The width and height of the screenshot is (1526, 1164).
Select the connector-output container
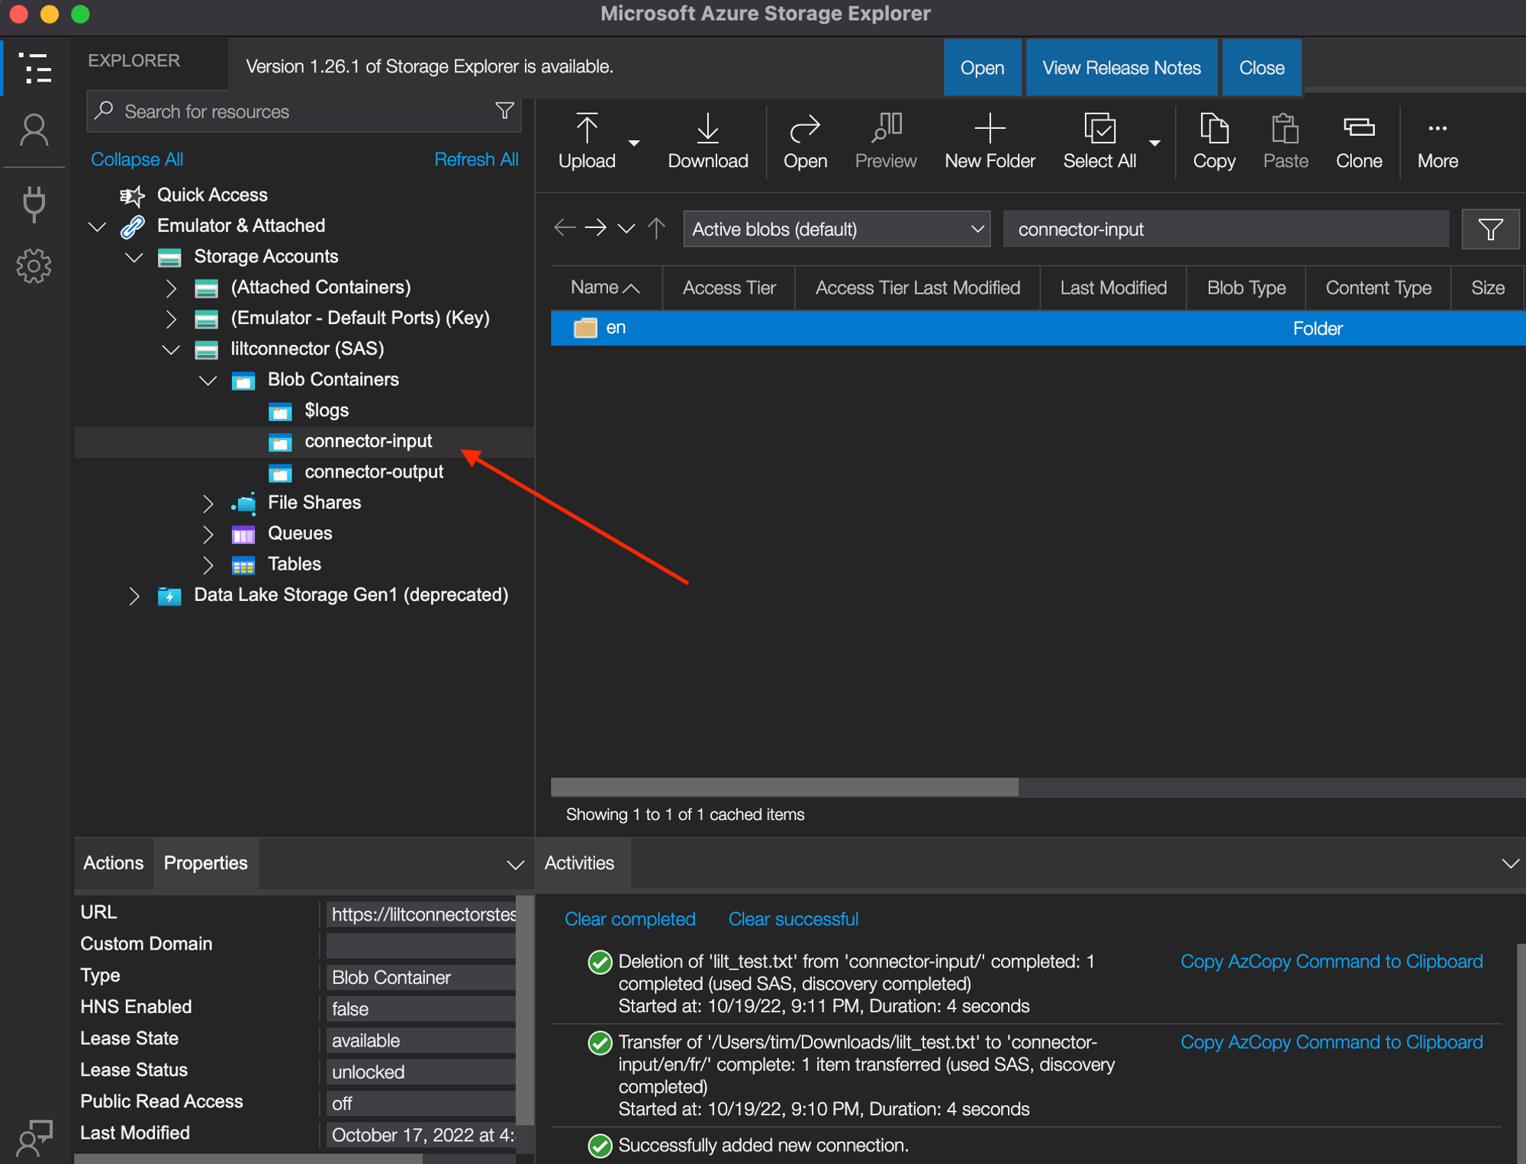(374, 472)
